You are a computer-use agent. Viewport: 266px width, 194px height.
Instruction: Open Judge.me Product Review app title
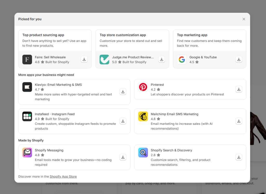tap(133, 57)
